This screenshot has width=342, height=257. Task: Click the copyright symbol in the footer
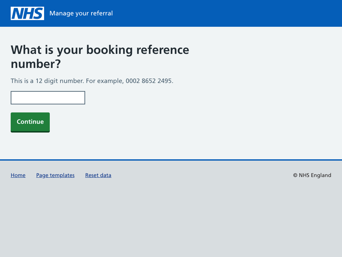295,175
